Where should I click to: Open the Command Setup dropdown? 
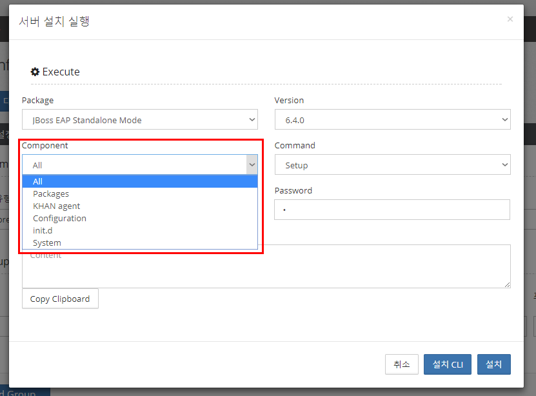coord(392,165)
